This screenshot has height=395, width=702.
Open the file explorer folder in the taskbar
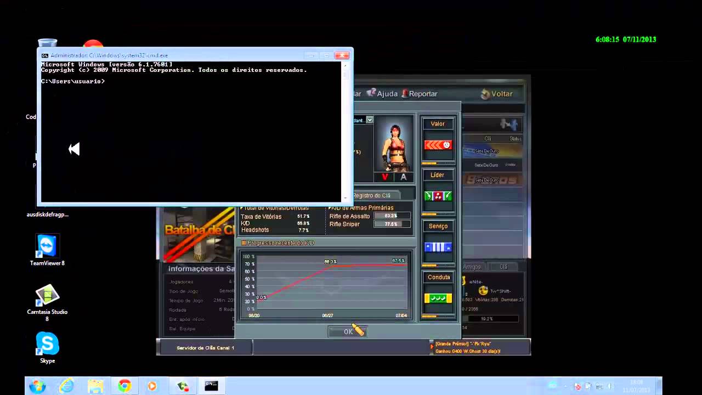coord(95,386)
